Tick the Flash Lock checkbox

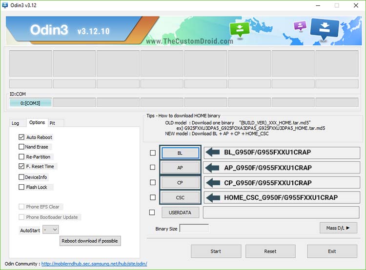pos(21,187)
